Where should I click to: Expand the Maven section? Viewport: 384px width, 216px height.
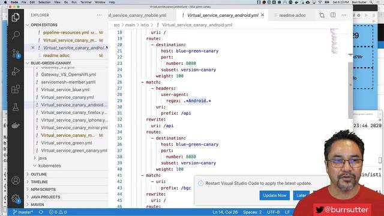pos(28,205)
